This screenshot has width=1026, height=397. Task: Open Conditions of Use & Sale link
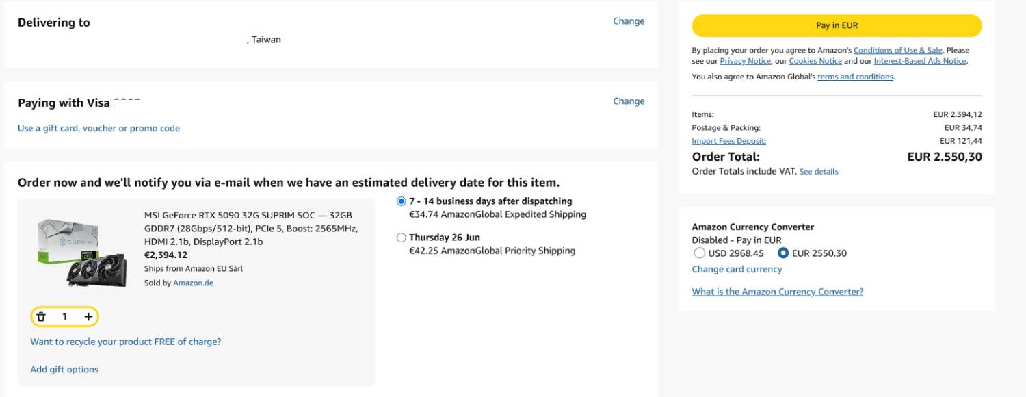897,50
